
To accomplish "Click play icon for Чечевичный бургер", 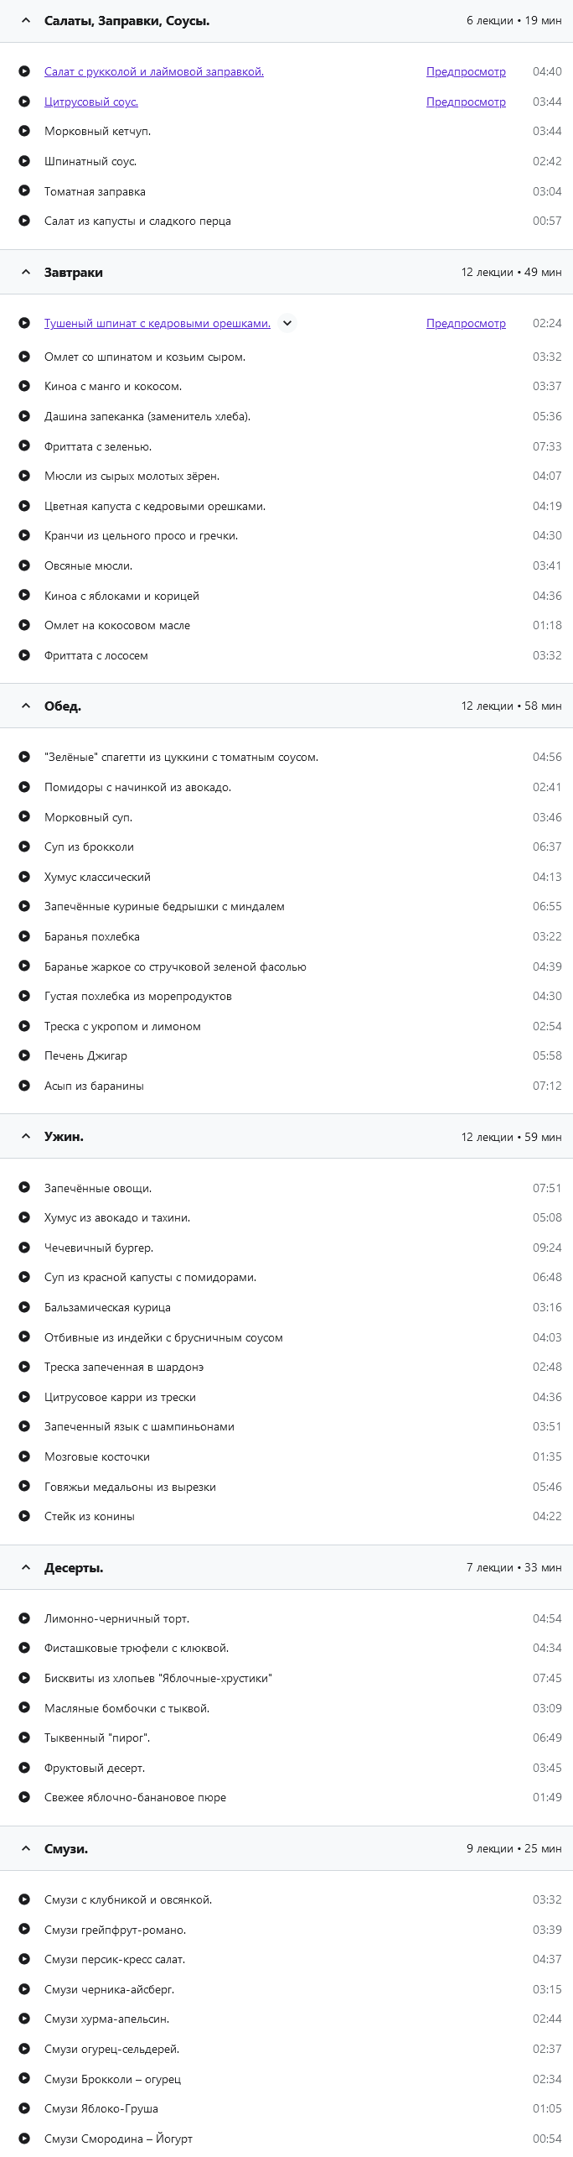I will coord(24,1248).
